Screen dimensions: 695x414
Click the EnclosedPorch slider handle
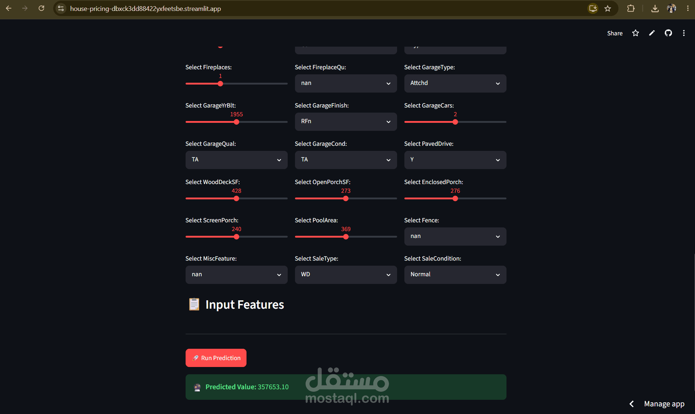click(455, 199)
